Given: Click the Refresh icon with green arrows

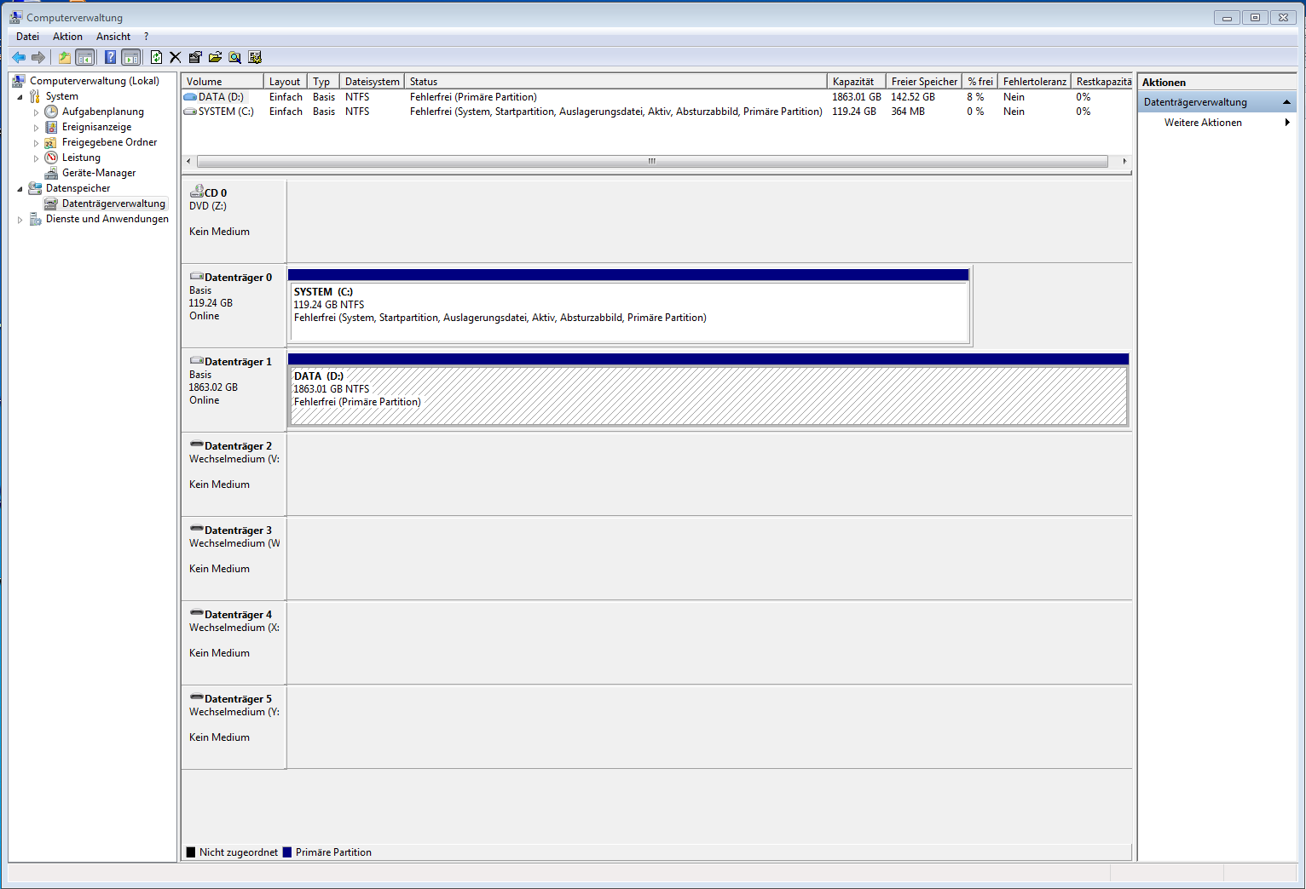Looking at the screenshot, I should tap(156, 57).
